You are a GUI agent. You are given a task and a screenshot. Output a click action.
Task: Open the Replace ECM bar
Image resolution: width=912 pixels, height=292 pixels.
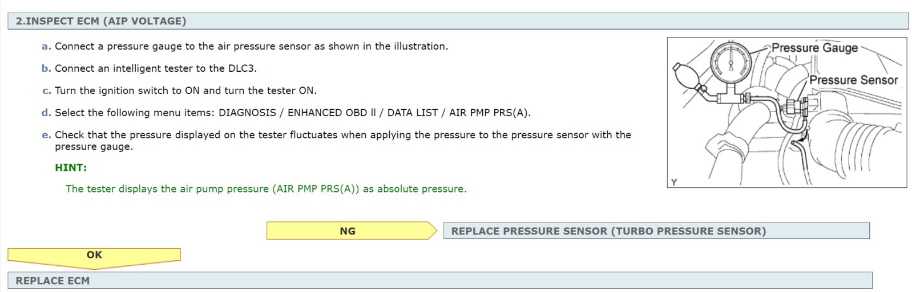tap(440, 280)
